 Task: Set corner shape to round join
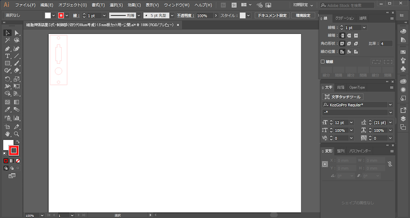[x=349, y=44]
